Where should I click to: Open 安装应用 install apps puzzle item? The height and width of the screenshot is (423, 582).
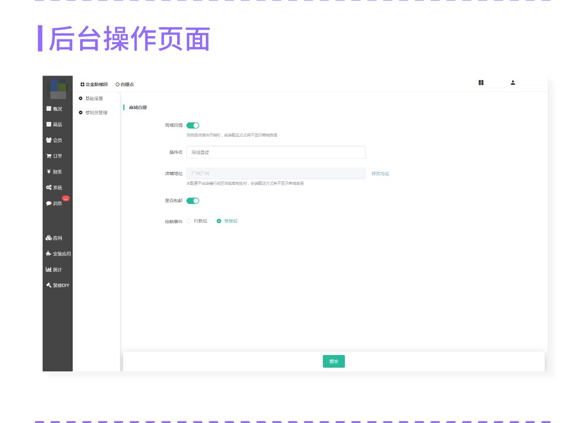59,254
